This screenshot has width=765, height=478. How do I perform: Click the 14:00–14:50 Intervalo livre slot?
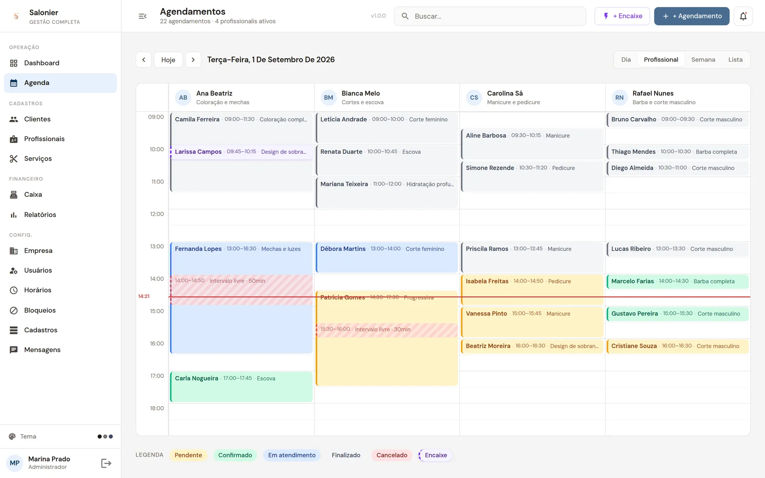click(241, 290)
